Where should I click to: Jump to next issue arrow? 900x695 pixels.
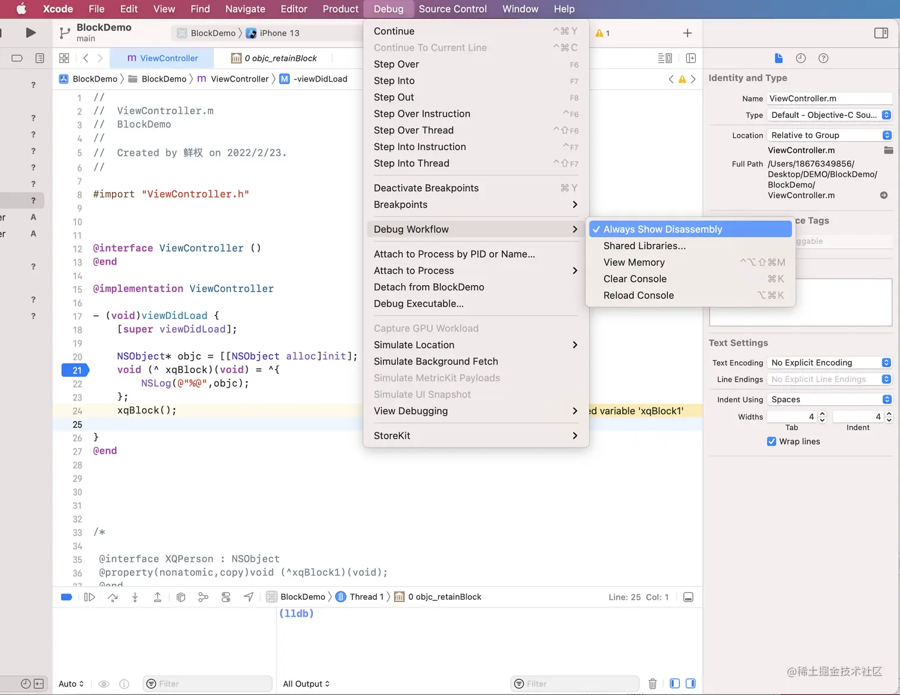coord(693,79)
